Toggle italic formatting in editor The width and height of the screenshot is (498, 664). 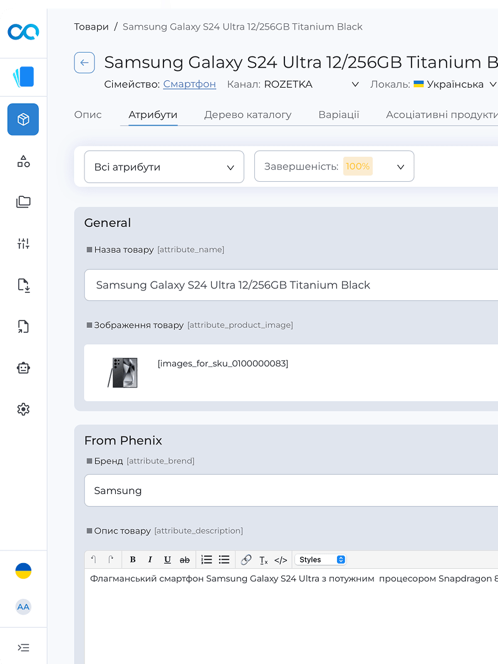[x=150, y=559]
